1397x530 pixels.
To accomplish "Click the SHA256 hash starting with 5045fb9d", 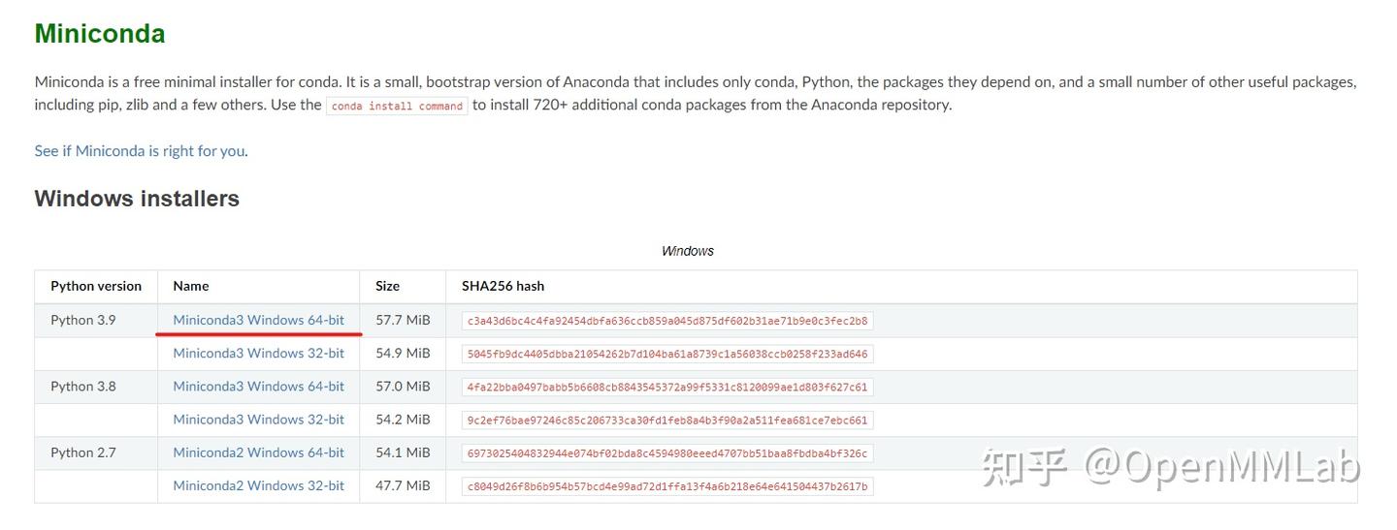I will tap(667, 354).
